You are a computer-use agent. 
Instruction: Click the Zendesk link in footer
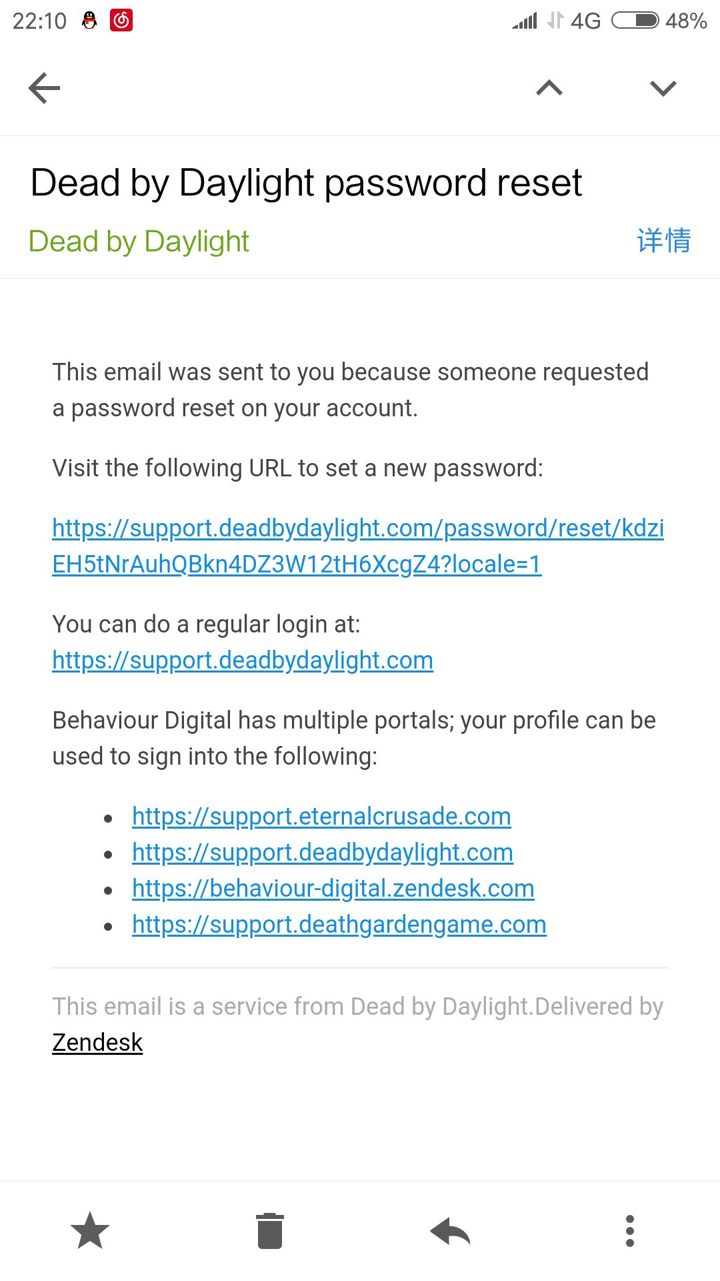coord(97,1043)
